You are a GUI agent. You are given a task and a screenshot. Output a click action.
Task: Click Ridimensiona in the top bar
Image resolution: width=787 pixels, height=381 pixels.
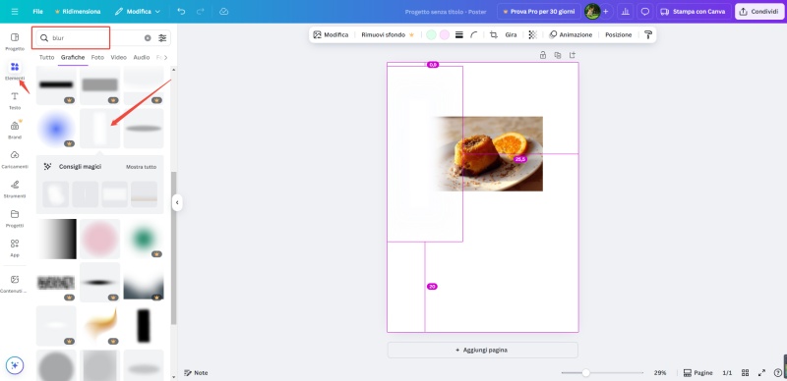(78, 11)
